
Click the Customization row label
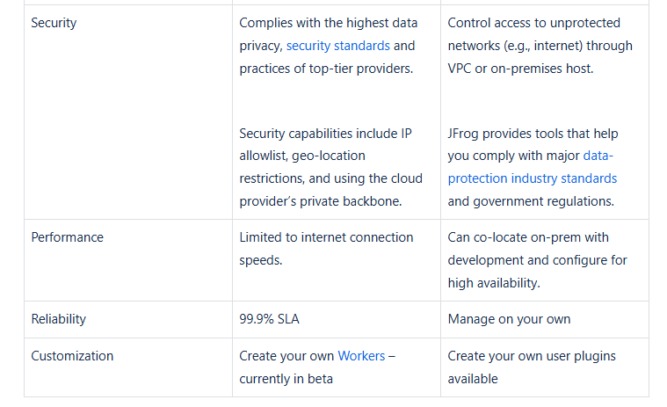(72, 356)
